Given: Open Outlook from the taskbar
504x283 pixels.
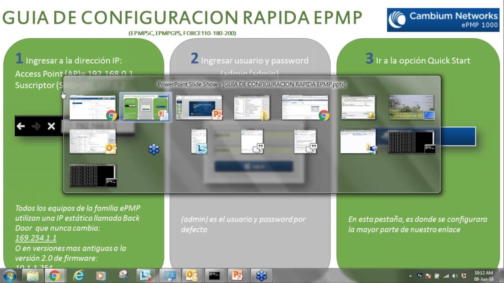Looking at the screenshot, I should click(192, 276).
